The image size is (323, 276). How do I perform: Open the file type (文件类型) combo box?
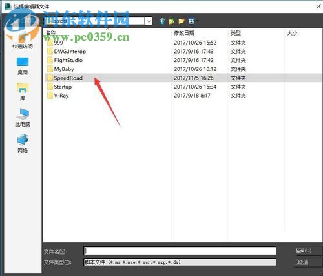[x=180, y=262]
